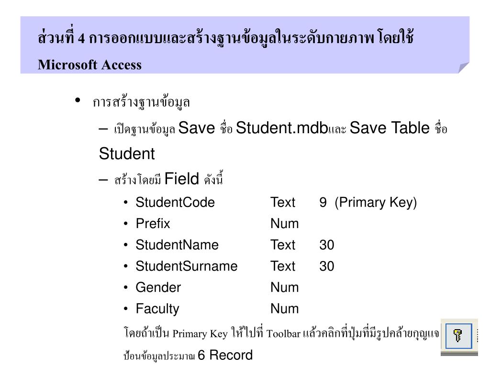Click the word Toolbar in the bottom note
The height and width of the screenshot is (368, 490).
(283, 333)
